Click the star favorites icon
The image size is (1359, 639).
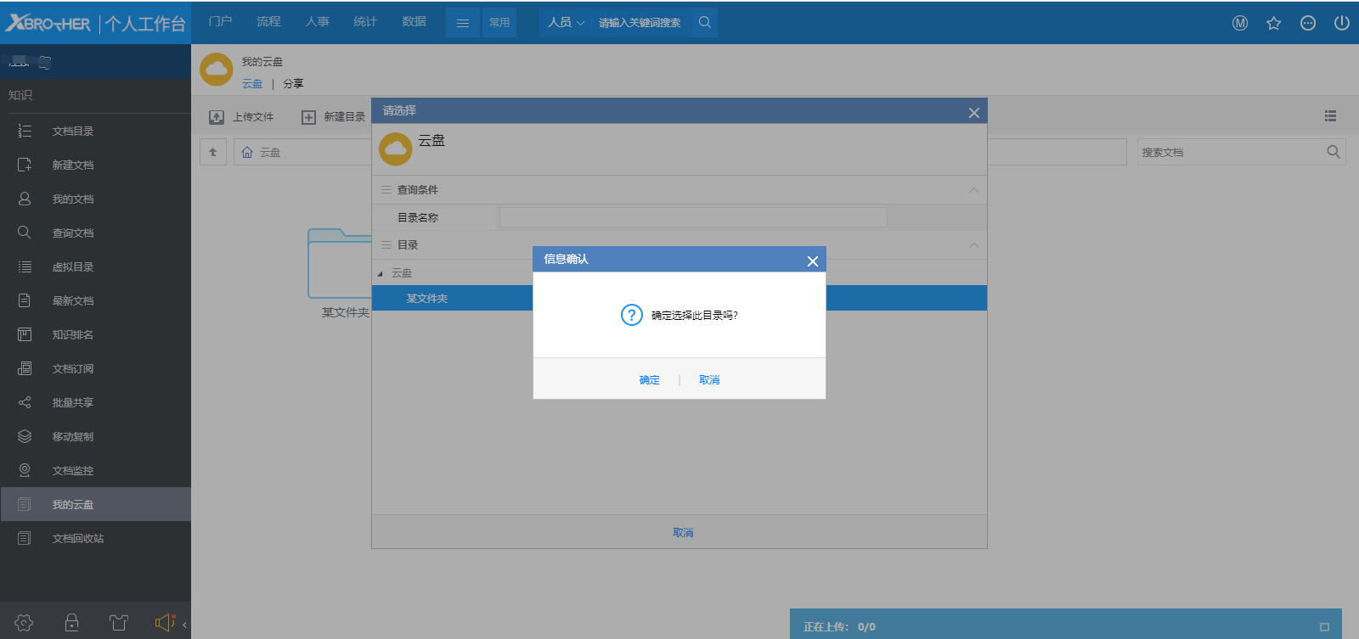1273,23
